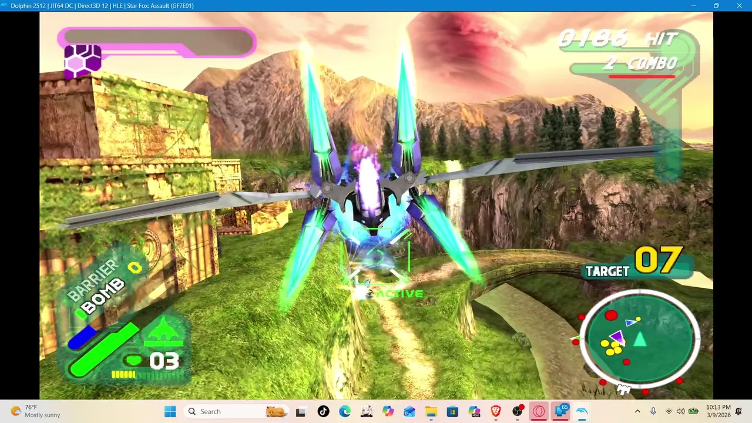Click the lives counter showing 03
Viewport: 752px width, 423px height.
[164, 361]
